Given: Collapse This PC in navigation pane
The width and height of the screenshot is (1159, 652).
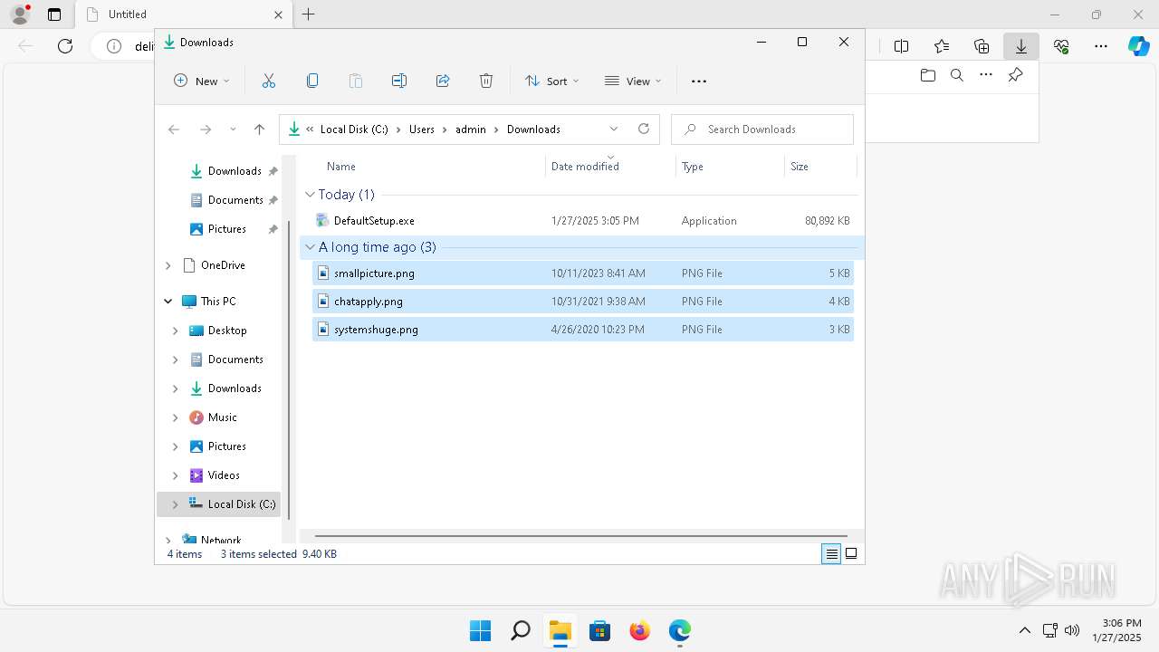Looking at the screenshot, I should pos(168,302).
